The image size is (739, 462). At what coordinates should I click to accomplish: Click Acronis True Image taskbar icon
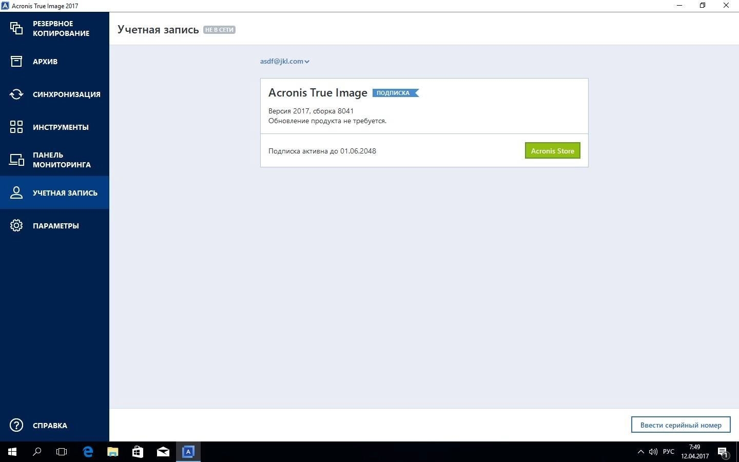pos(188,452)
